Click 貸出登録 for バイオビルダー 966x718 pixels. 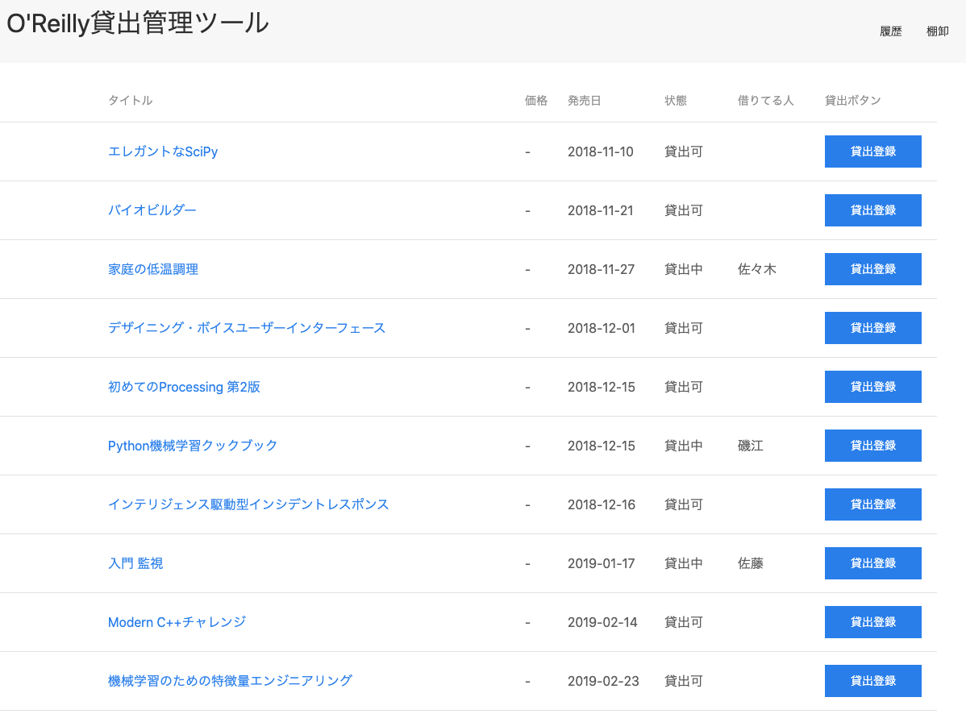[x=873, y=210]
